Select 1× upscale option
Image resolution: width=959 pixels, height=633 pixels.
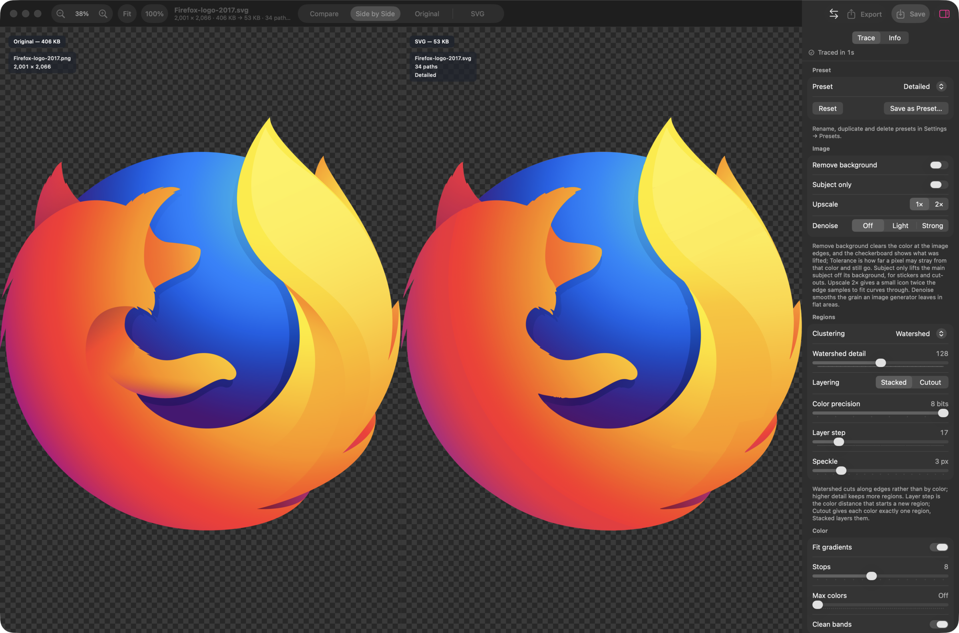pyautogui.click(x=919, y=204)
